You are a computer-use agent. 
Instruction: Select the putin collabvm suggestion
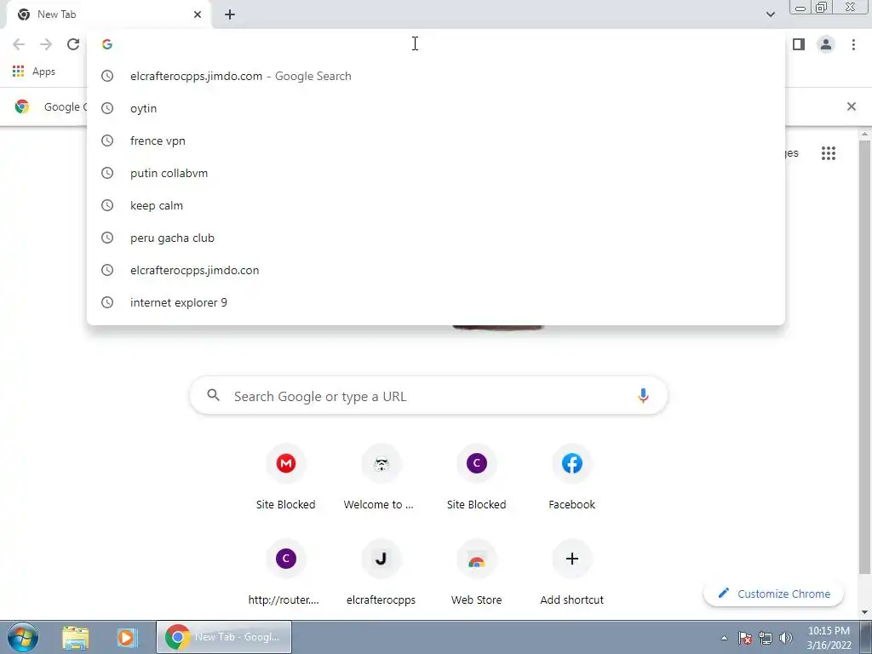(x=435, y=173)
